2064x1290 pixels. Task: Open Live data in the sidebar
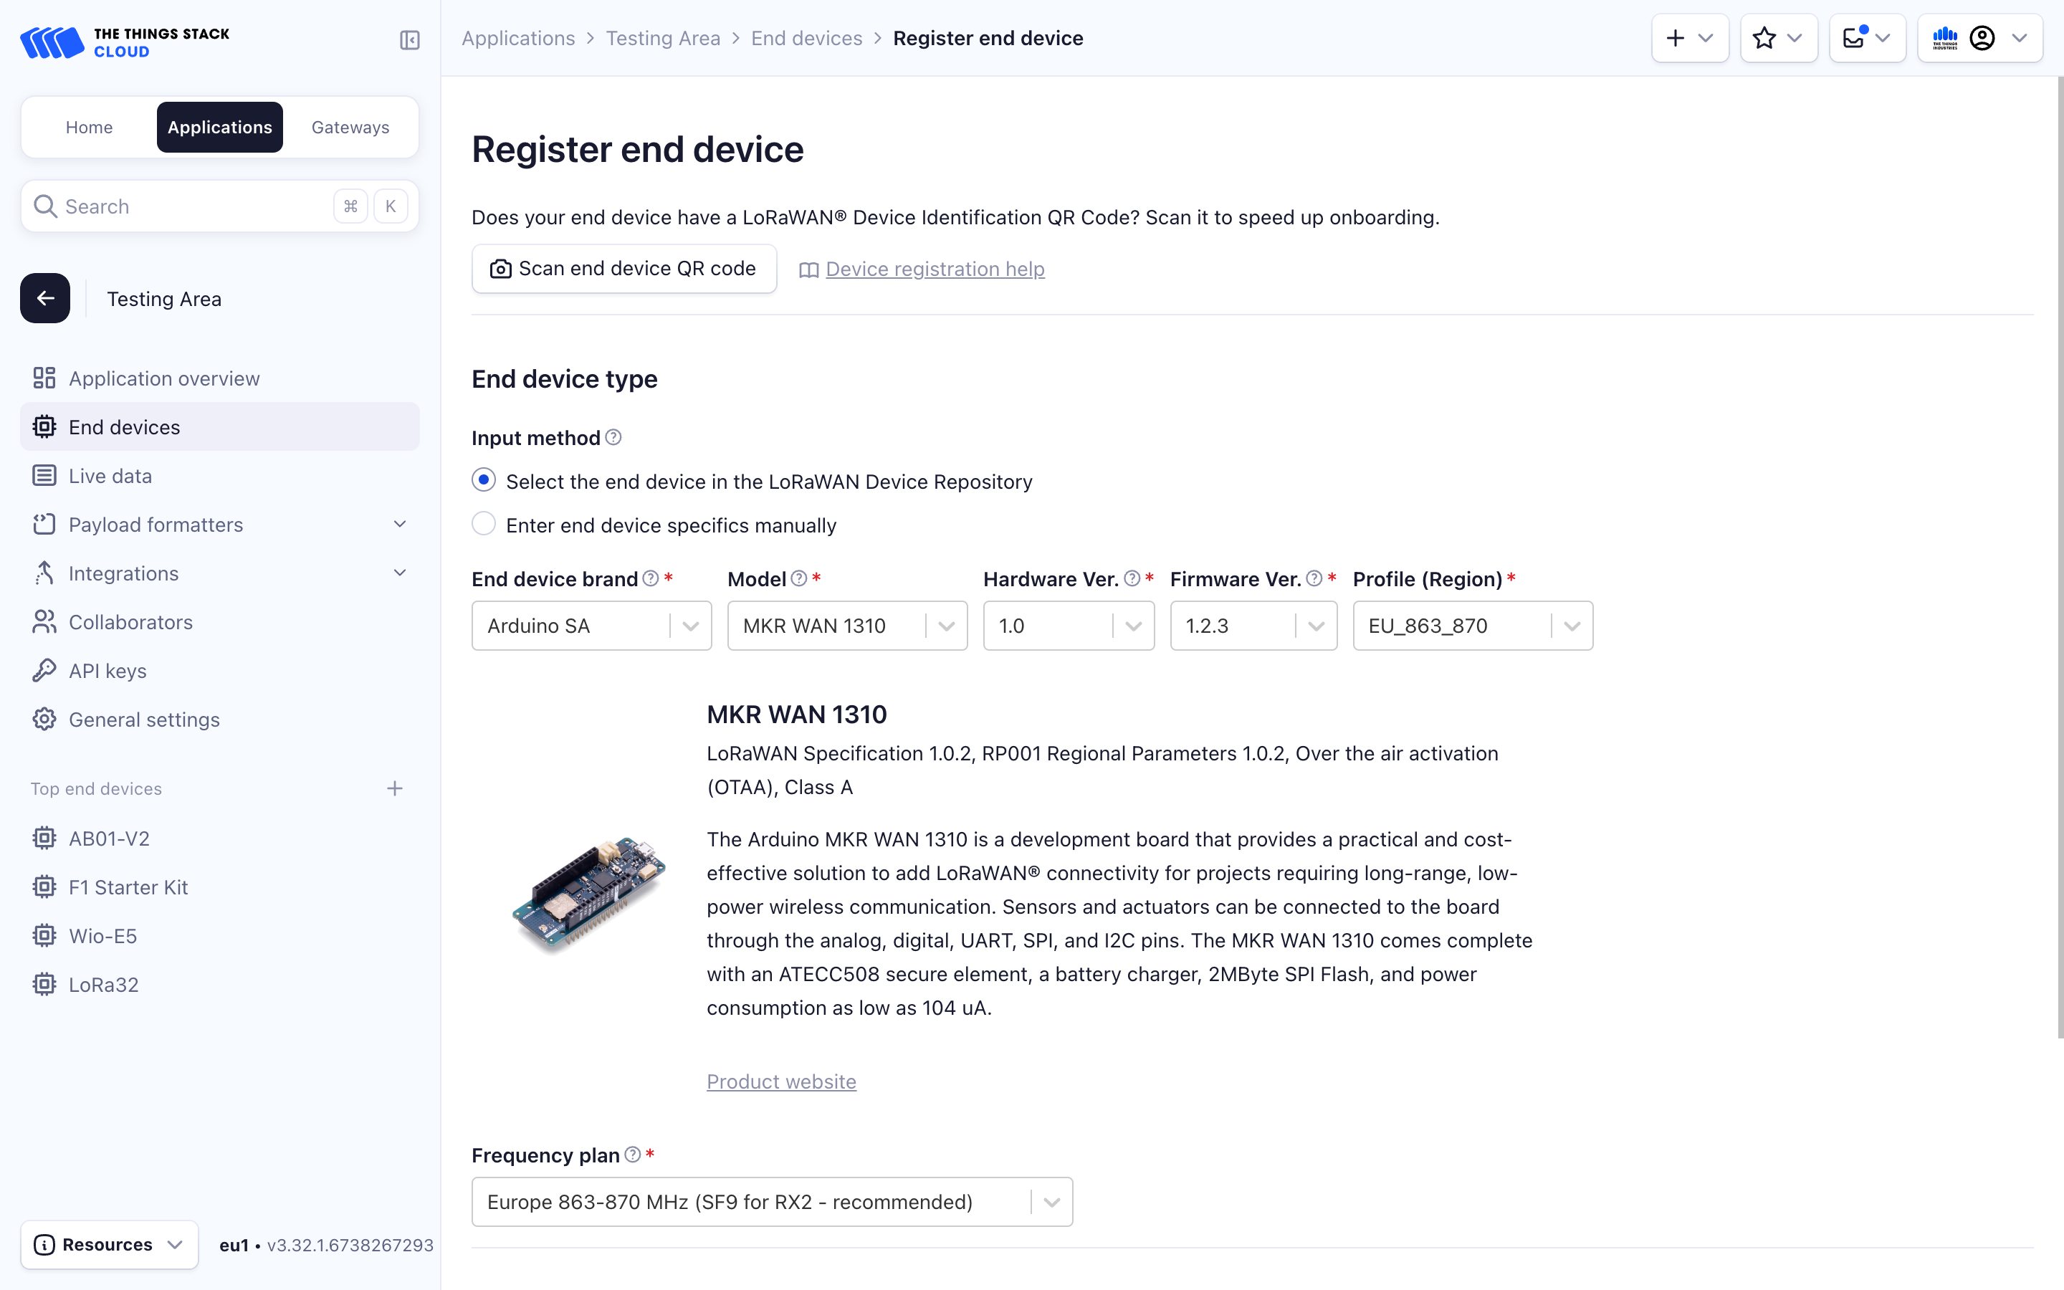pyautogui.click(x=110, y=475)
